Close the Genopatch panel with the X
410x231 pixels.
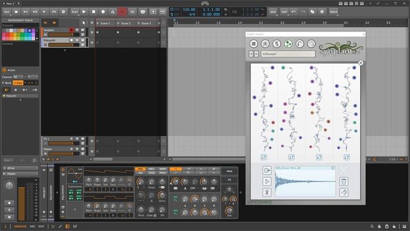click(x=361, y=63)
